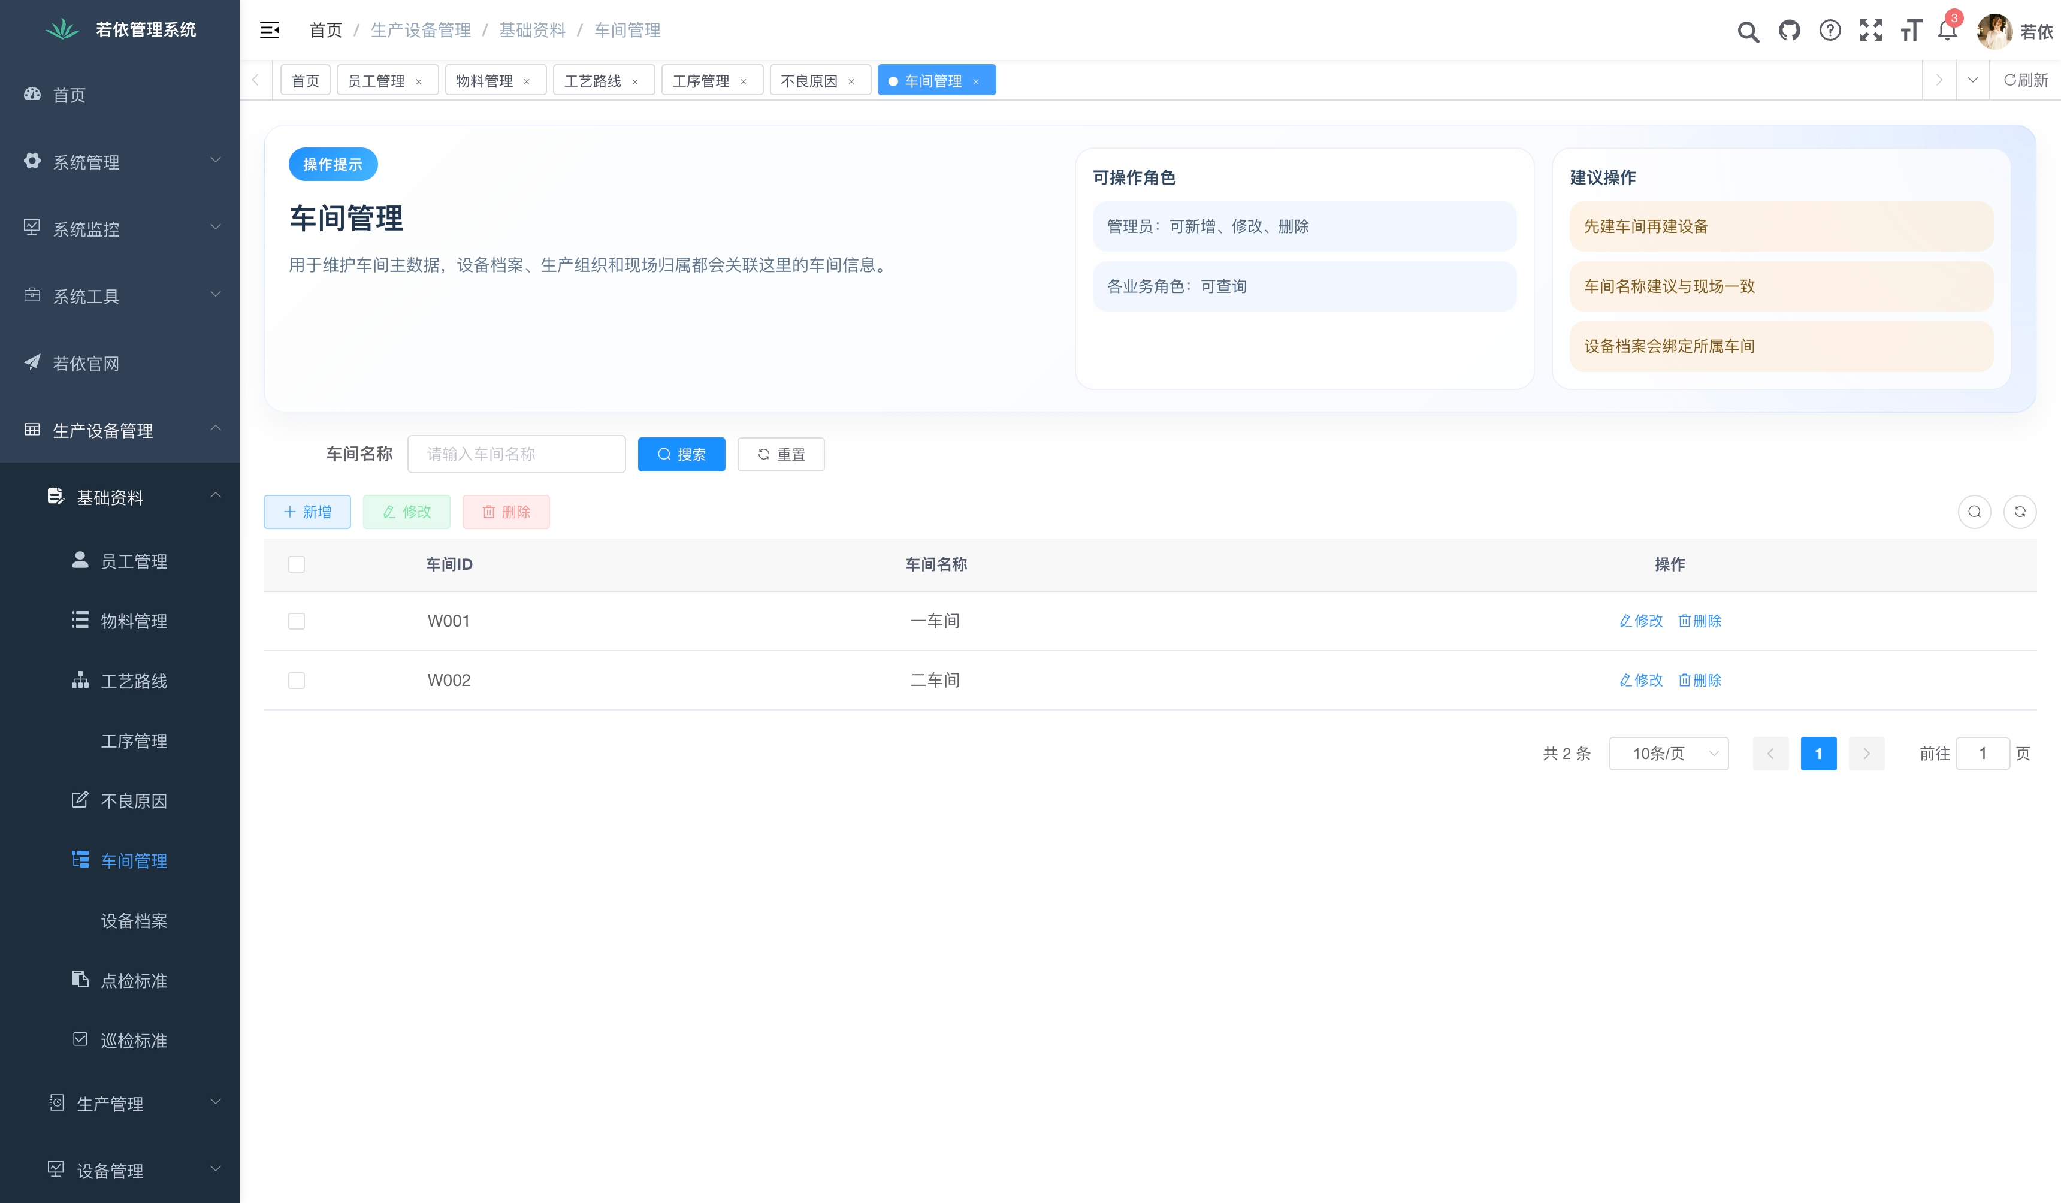
Task: Open 设备档案 in the sidebar
Action: coord(119,921)
